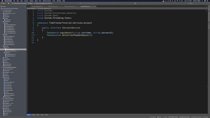The image size is (210, 118).
Task: Open the macOS Notification Center icon
Action: (208, 1)
